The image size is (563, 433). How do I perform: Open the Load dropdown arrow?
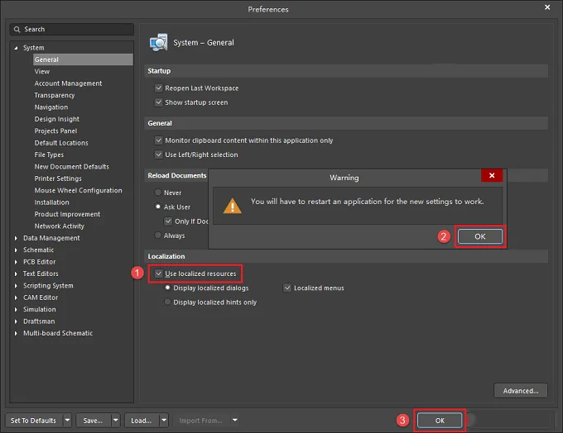(x=164, y=420)
